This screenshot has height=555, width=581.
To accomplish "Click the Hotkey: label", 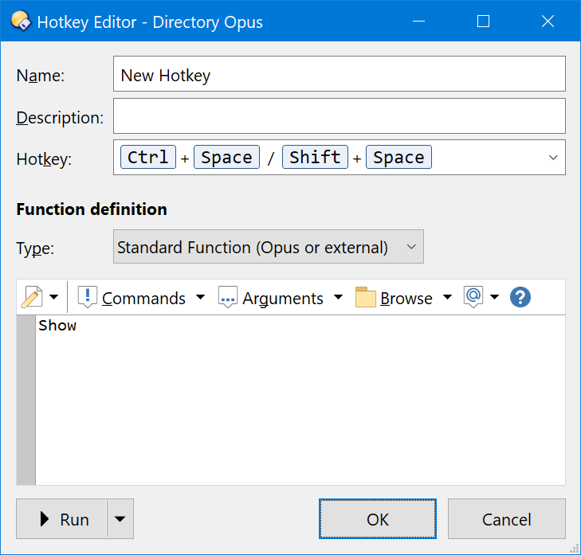I will pyautogui.click(x=44, y=159).
